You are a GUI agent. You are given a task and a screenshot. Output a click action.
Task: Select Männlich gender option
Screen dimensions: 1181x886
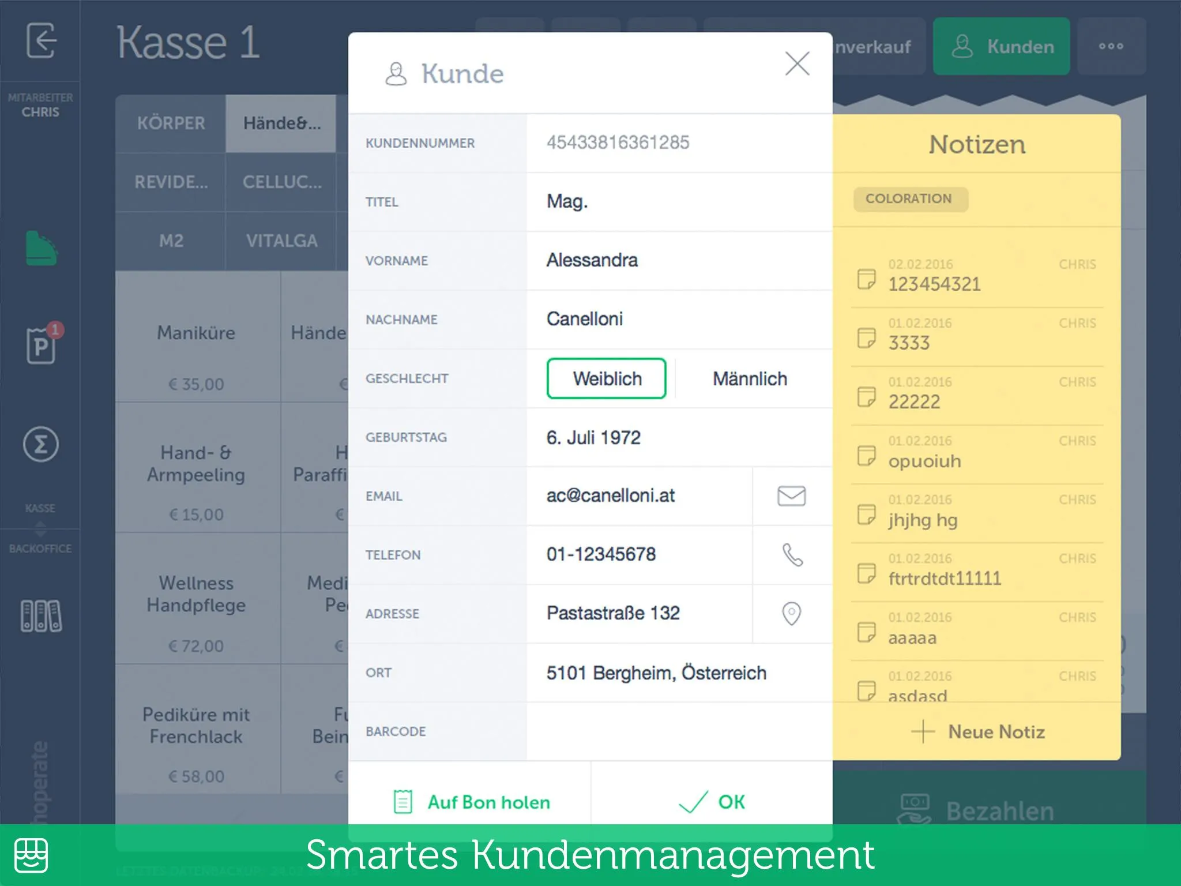pos(750,378)
